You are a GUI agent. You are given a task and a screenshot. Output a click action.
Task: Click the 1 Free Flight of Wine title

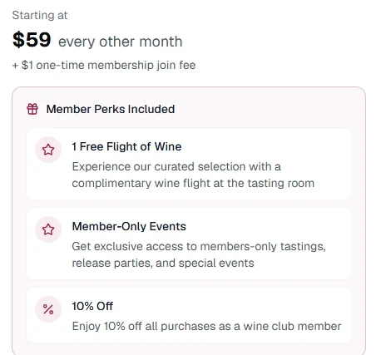point(126,146)
